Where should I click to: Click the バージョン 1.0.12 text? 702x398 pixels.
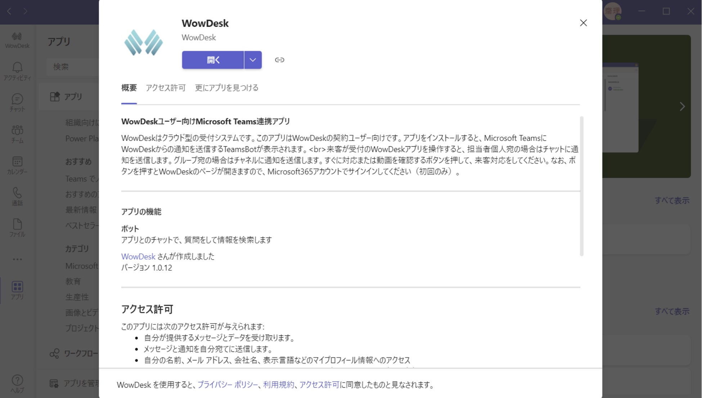[x=147, y=268]
